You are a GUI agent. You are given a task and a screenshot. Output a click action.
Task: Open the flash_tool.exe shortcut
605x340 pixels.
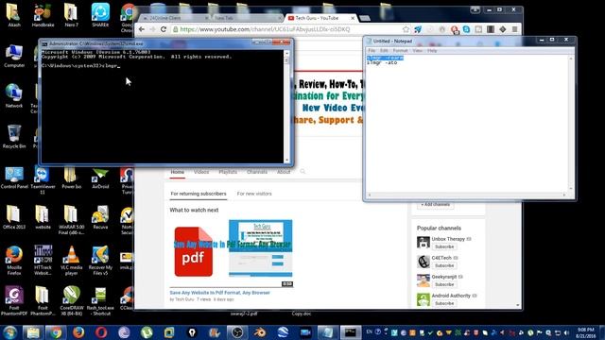point(100,301)
